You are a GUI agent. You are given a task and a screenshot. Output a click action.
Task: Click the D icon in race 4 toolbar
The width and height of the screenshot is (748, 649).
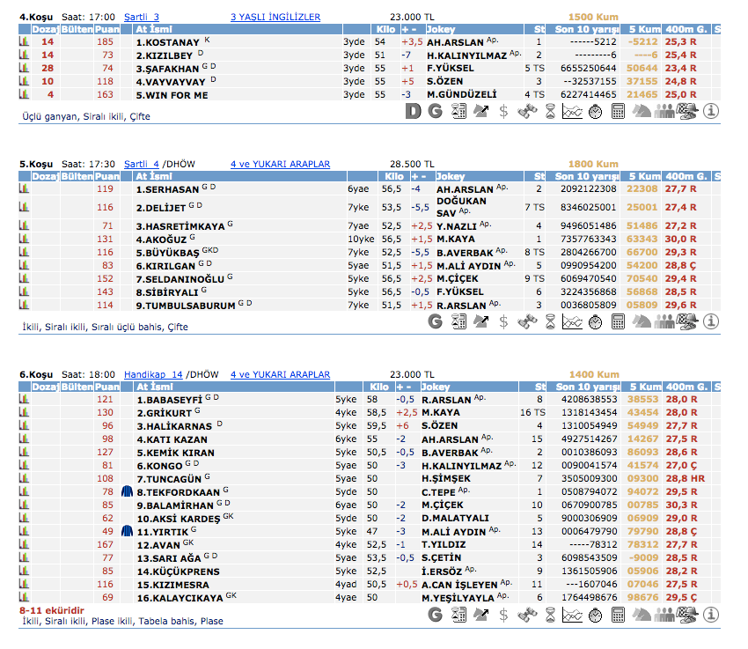point(414,111)
